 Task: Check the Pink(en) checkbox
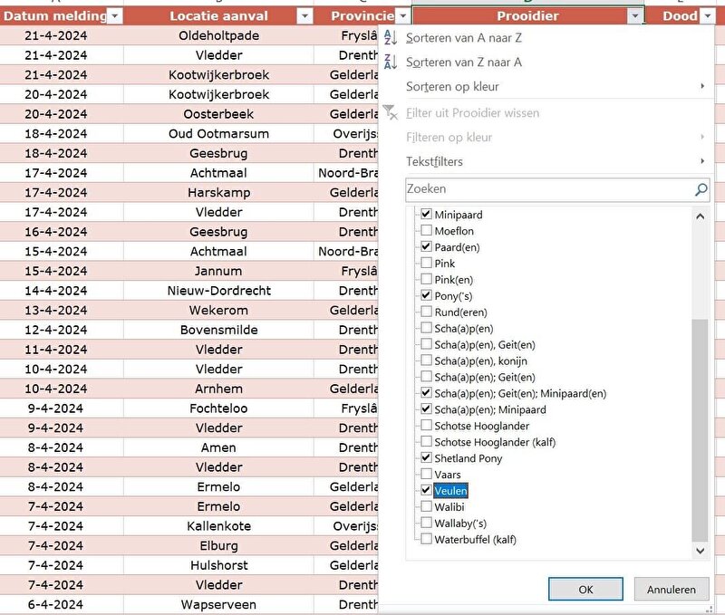click(426, 279)
